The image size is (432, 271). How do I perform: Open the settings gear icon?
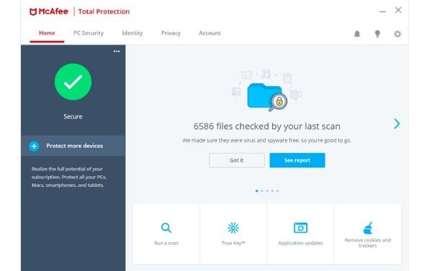click(397, 34)
